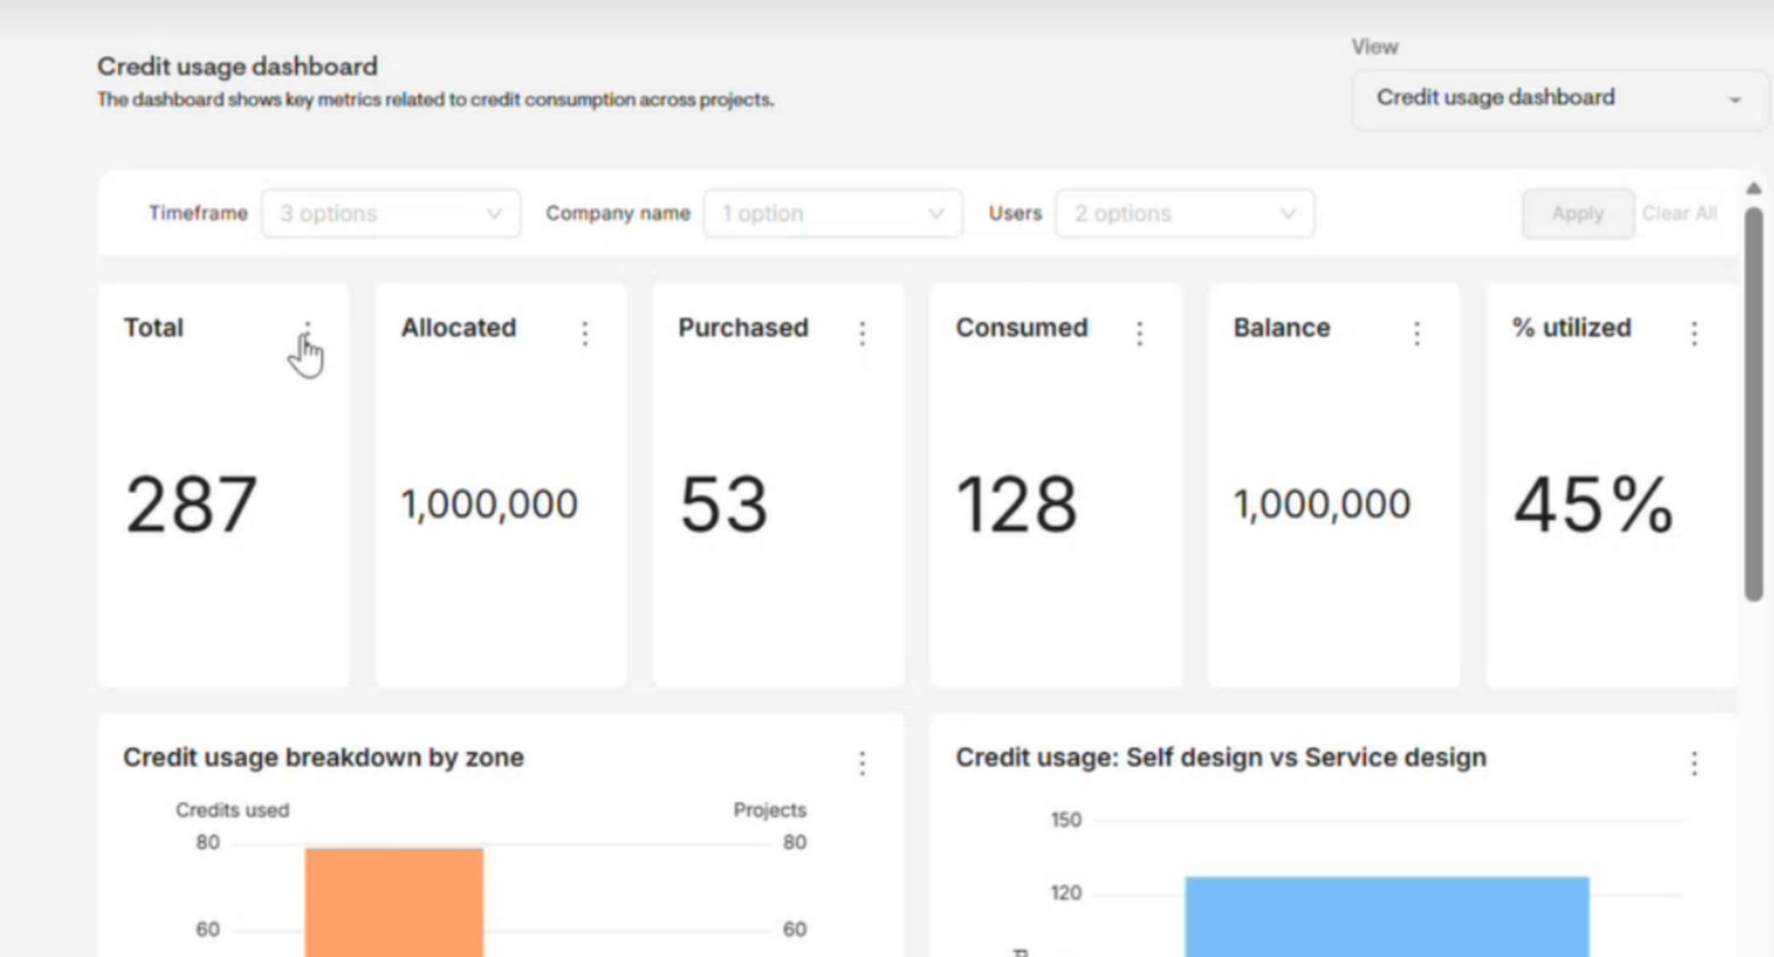This screenshot has width=1774, height=957.
Task: Open options for Credit usage breakdown by zone
Action: click(x=862, y=763)
